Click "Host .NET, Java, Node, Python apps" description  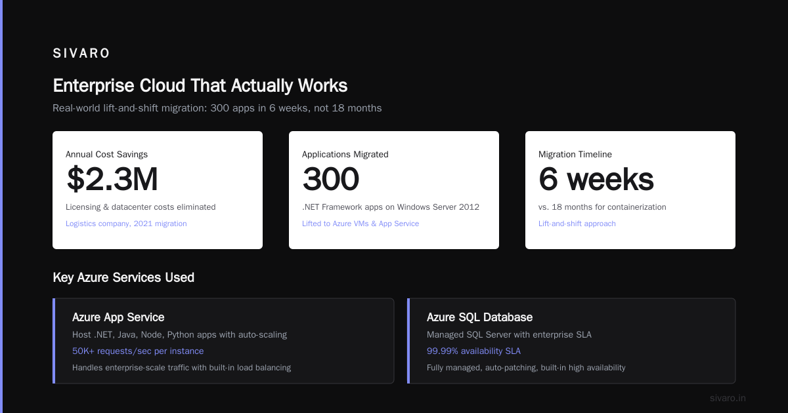coord(179,334)
